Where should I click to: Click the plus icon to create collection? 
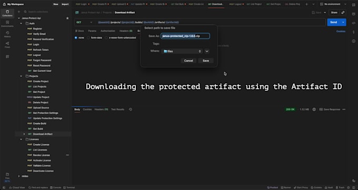pyautogui.click(x=19, y=12)
